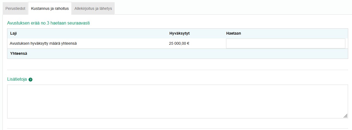The image size is (352, 130).
Task: Select the 25 000,00 € approved amount
Action: coord(179,43)
